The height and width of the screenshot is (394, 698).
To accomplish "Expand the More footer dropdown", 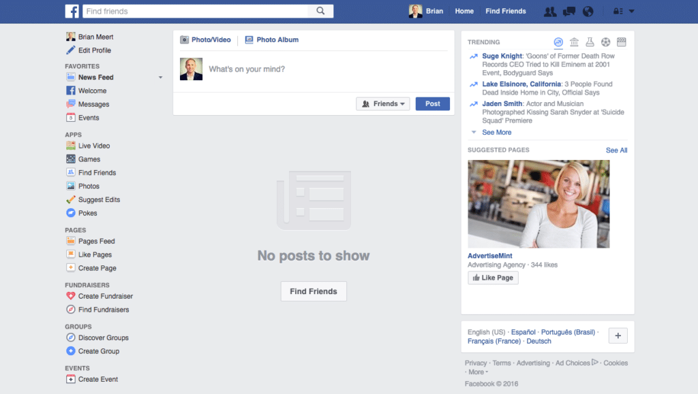I will 478,372.
